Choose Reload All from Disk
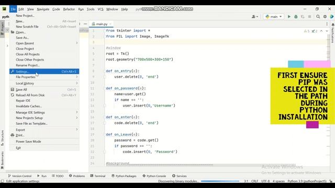This screenshot has width=335, height=188. [44, 95]
